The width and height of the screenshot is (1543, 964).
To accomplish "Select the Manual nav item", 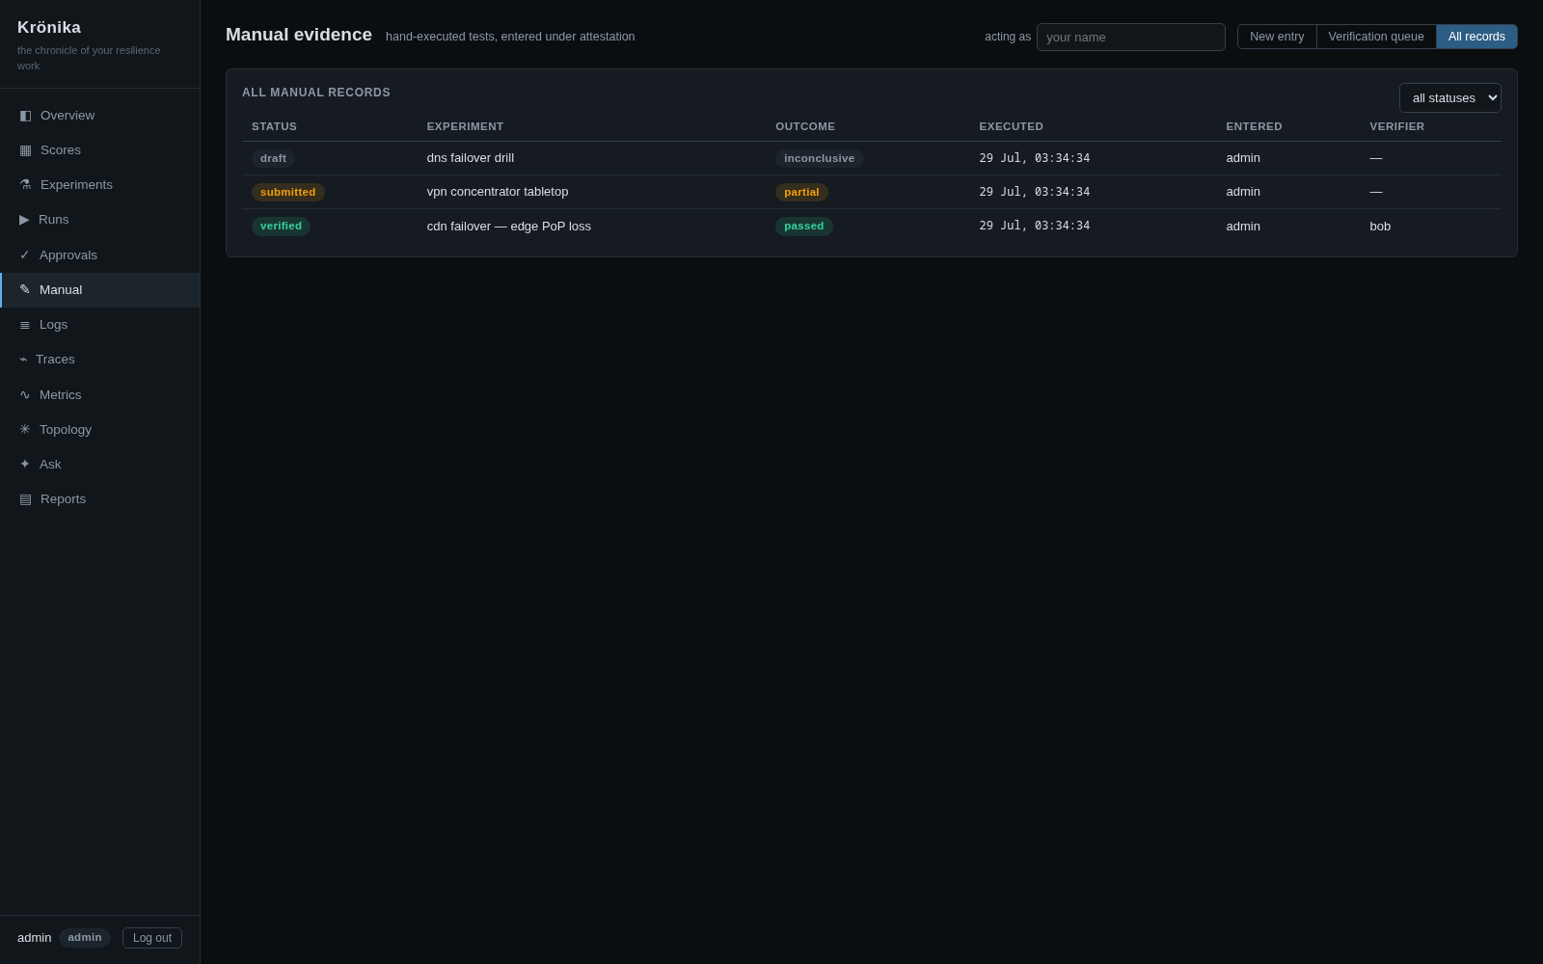I will [100, 290].
